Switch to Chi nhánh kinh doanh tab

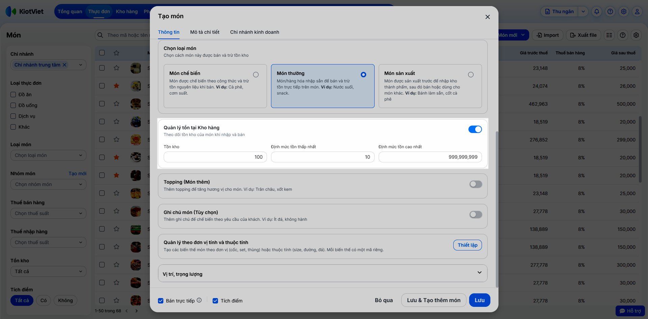tap(254, 32)
